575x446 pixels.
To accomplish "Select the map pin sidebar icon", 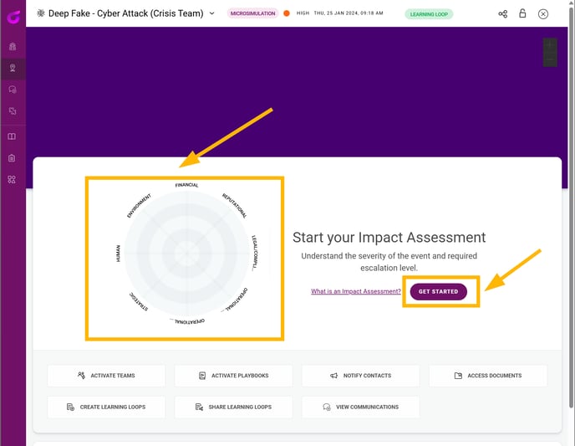I will pos(13,69).
